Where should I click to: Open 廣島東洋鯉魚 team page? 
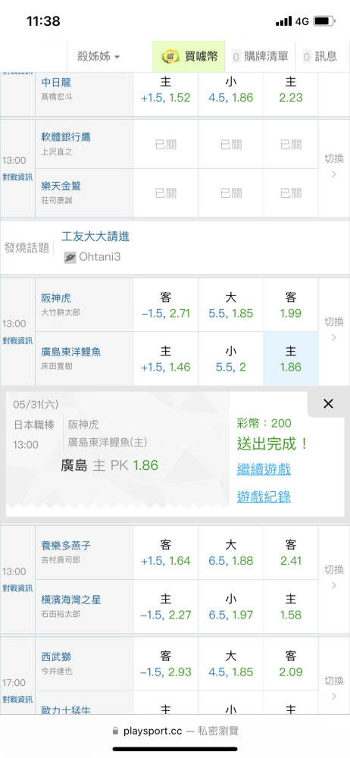tap(71, 352)
